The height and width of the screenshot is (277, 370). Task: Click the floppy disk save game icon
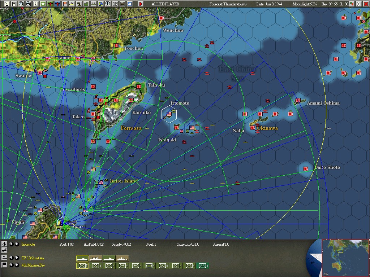click(7, 4)
